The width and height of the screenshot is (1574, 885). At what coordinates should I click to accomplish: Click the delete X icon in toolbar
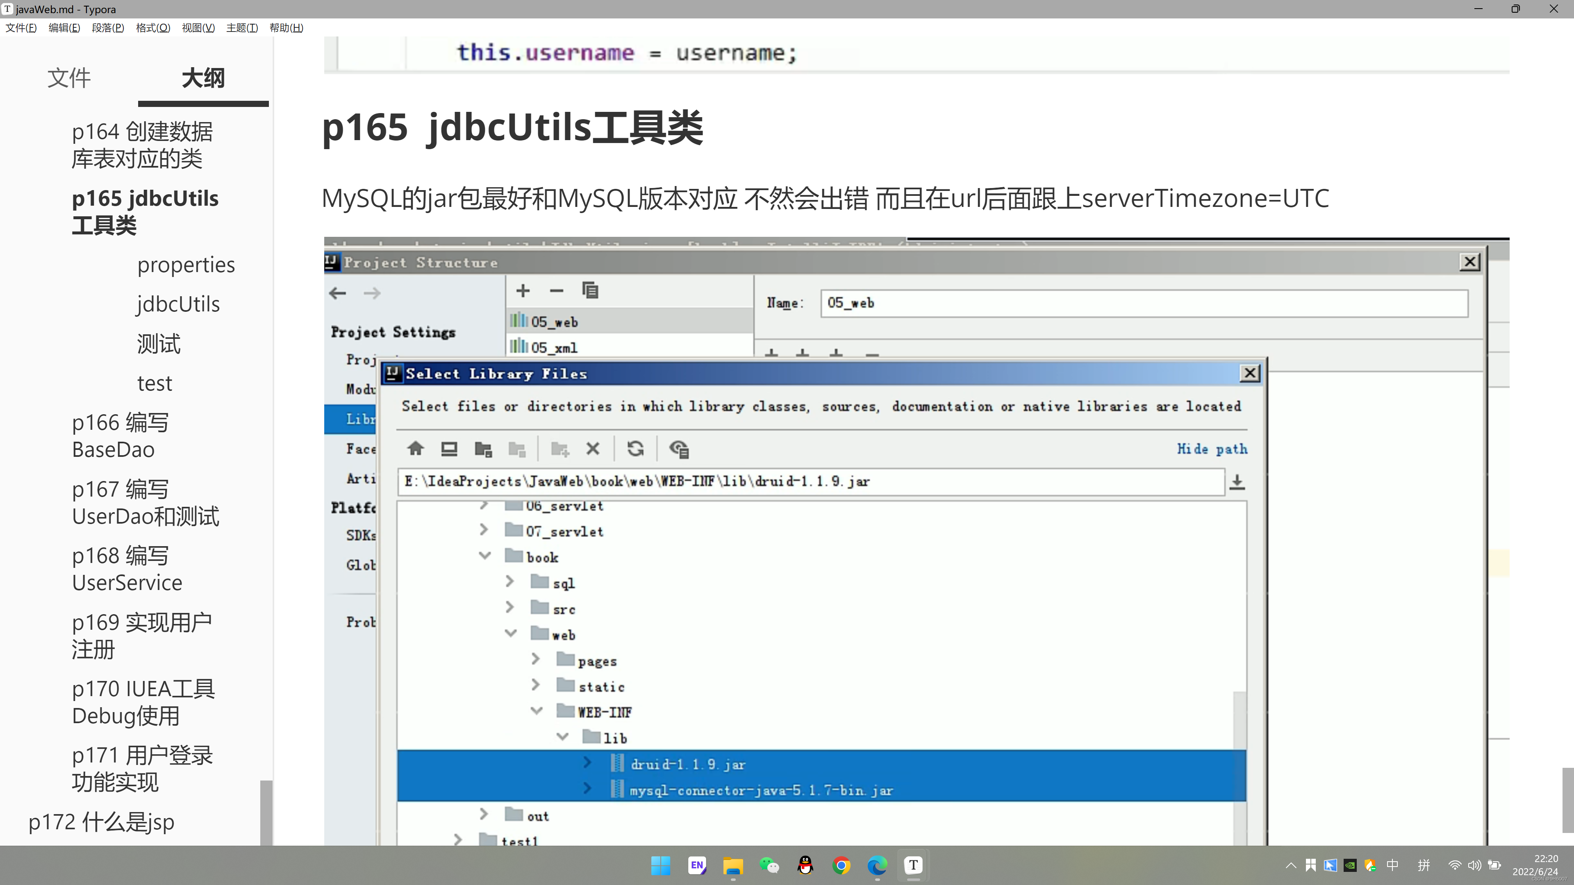(592, 449)
